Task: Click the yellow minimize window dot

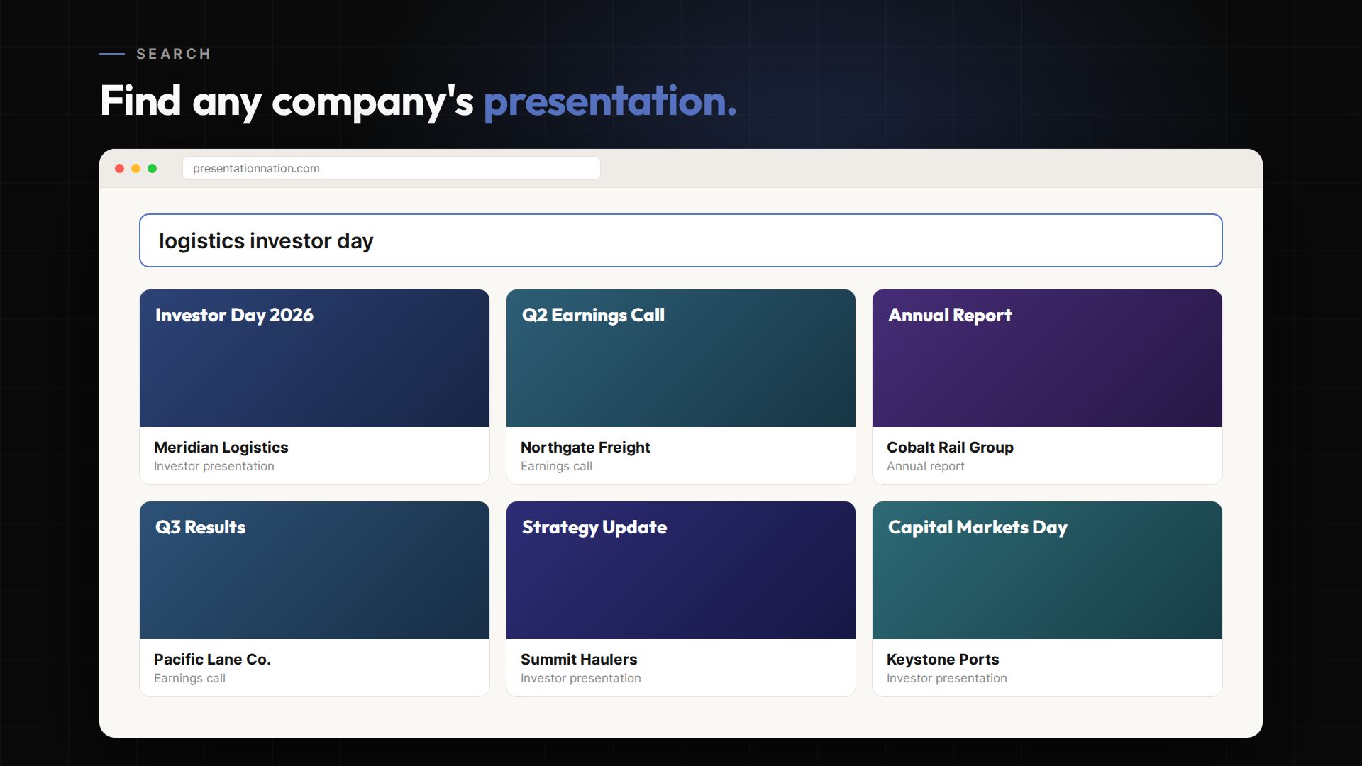Action: [135, 168]
